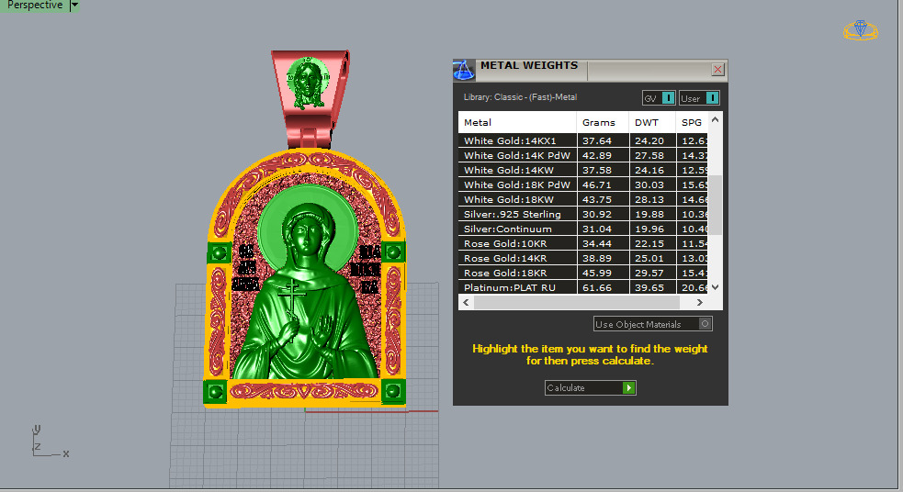This screenshot has width=903, height=492.
Task: Click the metal list scroll down arrow
Action: coord(716,287)
